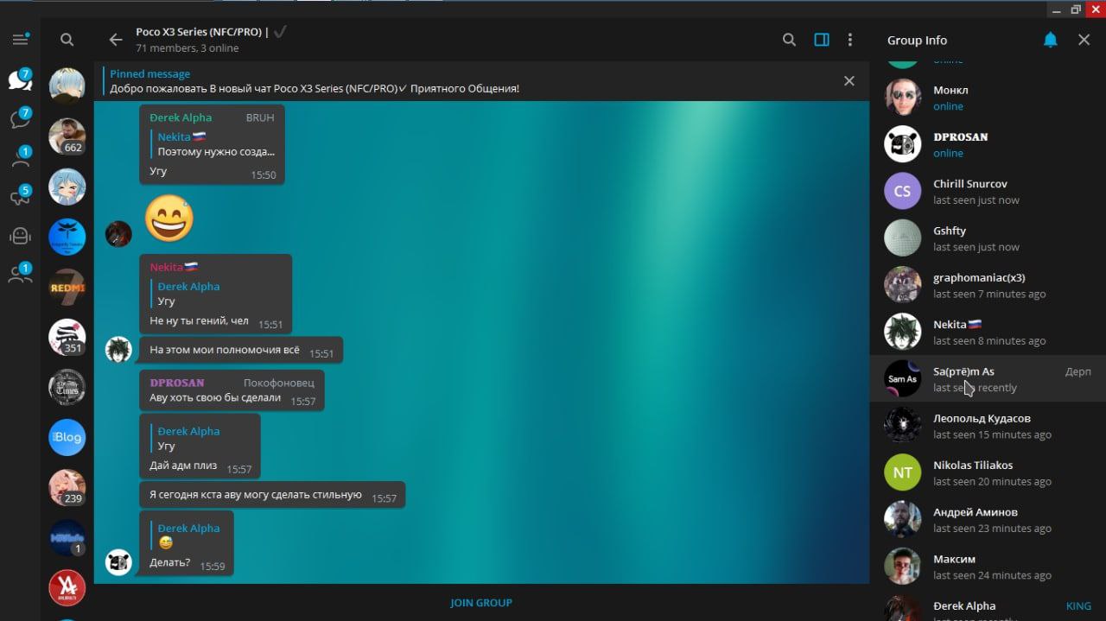Click the large grinning emoji sticker

point(169,218)
